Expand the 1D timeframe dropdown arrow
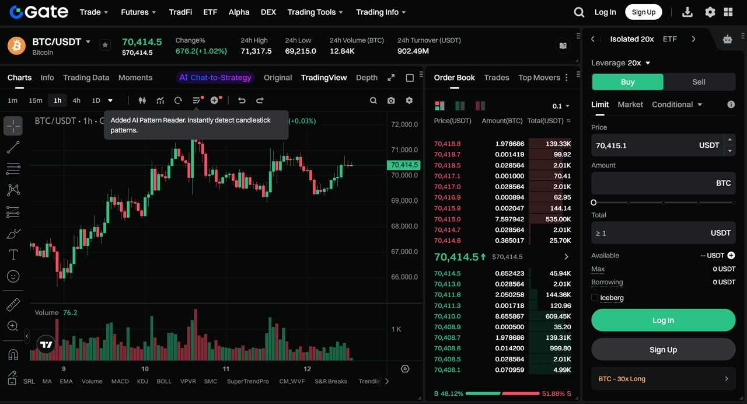 point(110,100)
